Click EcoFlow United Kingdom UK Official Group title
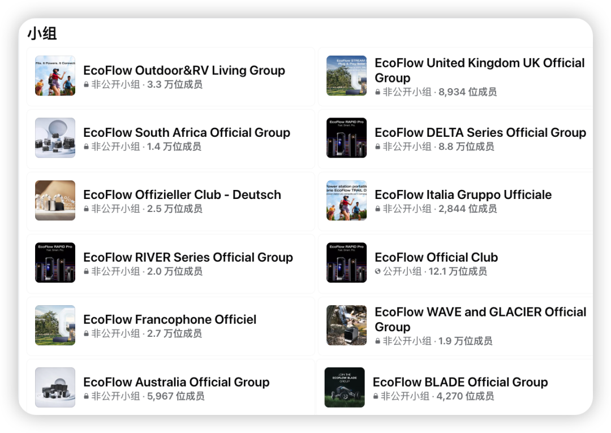The image size is (611, 433). coord(480,71)
